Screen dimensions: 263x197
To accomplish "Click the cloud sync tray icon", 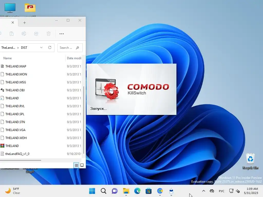I will click(x=212, y=191).
